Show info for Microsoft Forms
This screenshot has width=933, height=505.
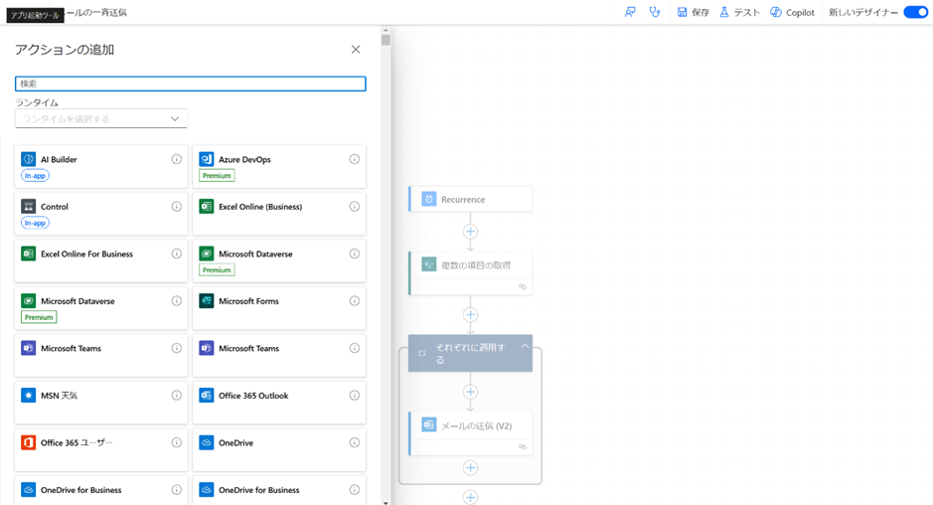[x=355, y=301]
